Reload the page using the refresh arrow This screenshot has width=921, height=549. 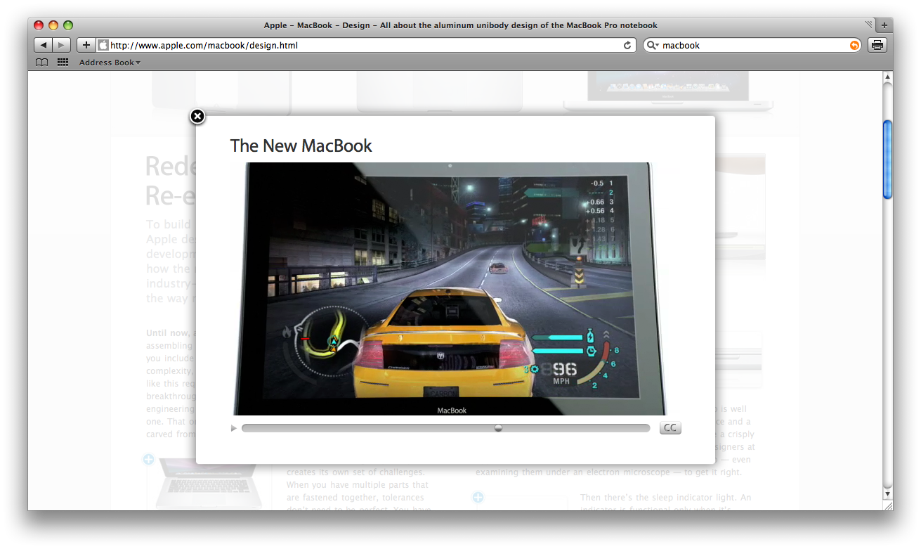627,45
